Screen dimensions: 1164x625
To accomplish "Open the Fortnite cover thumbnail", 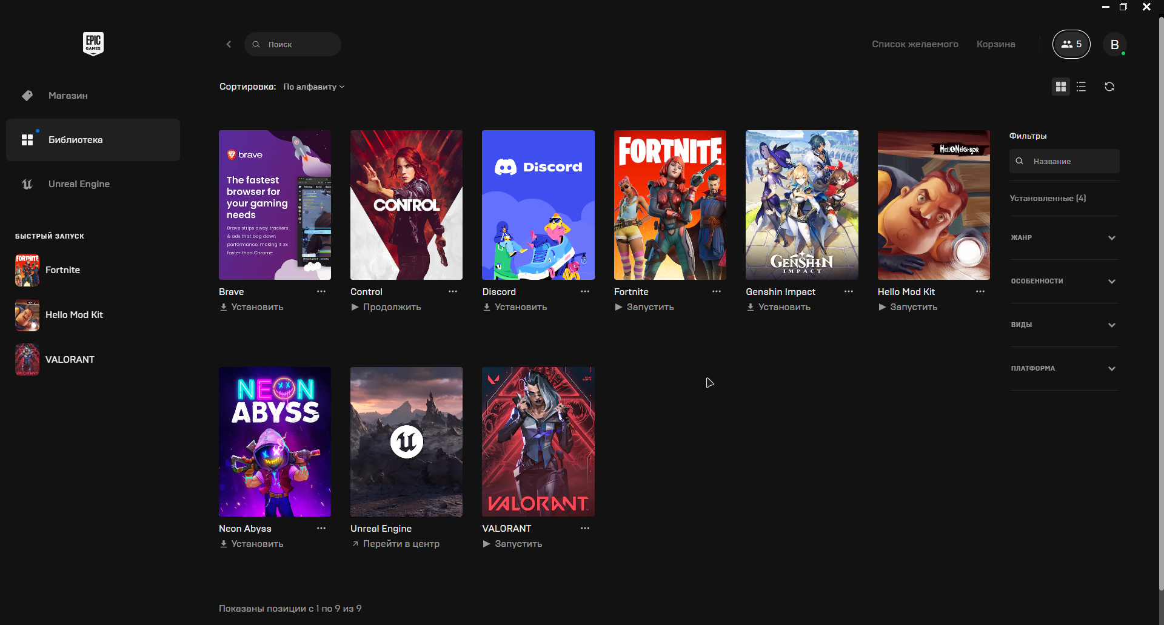I will tap(670, 205).
